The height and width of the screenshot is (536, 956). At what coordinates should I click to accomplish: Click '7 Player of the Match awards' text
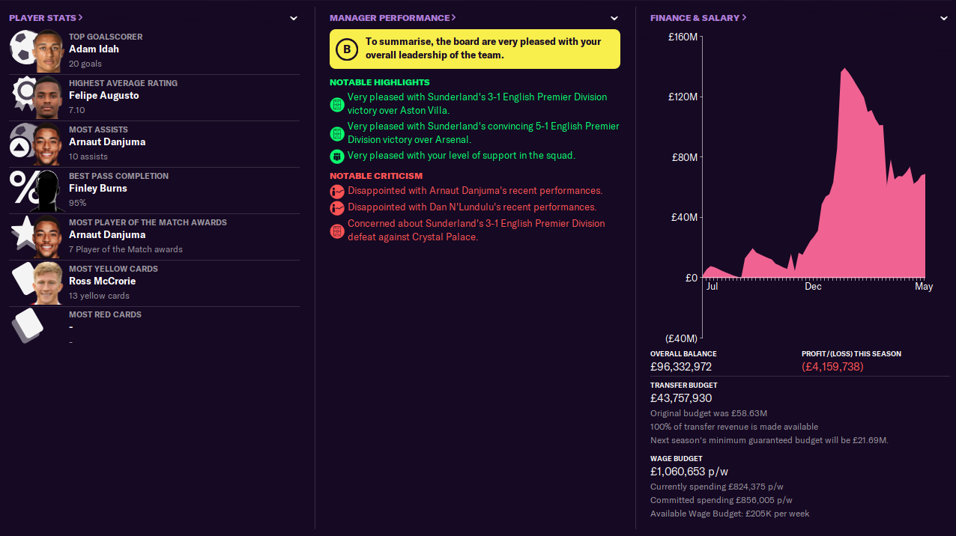click(x=126, y=249)
